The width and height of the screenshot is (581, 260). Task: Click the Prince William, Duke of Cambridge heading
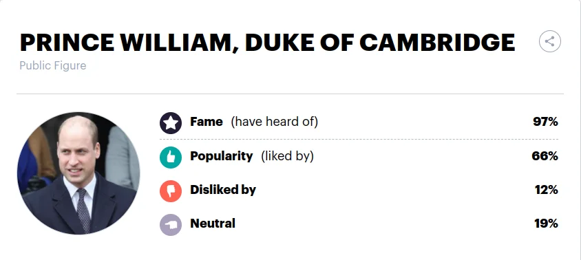pyautogui.click(x=267, y=42)
